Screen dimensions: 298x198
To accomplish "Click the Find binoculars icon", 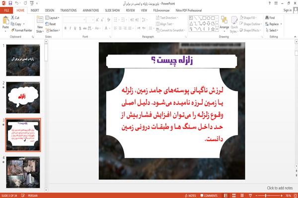I will pyautogui.click(x=267, y=18).
